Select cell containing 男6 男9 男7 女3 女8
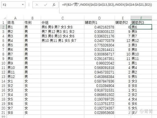 pyautogui.click(x=63, y=27)
